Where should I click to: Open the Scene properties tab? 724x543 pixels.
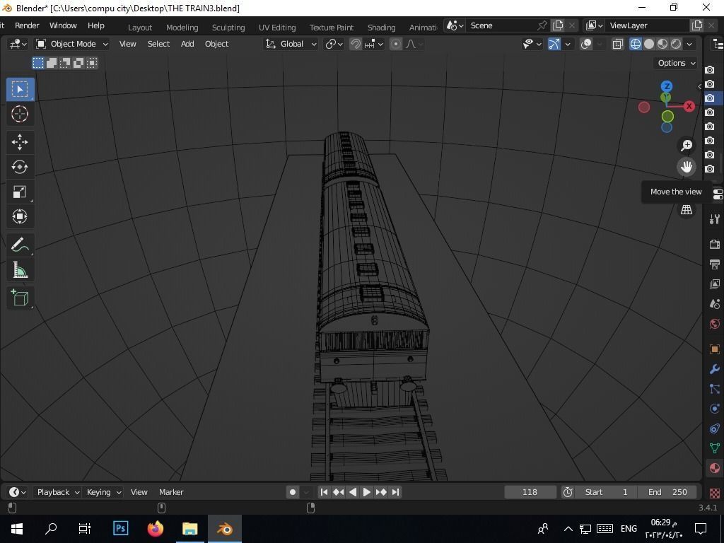point(714,304)
